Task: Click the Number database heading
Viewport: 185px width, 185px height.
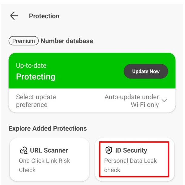Action: click(x=67, y=41)
